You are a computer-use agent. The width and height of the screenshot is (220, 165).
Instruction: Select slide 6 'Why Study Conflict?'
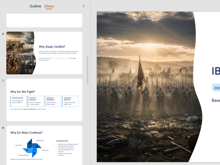pos(44,53)
